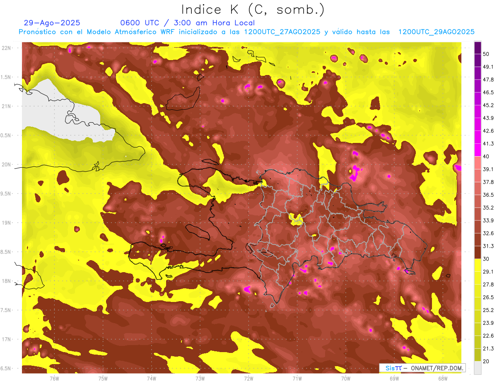Click the 43.9 value on the color scale
This screenshot has height=384, width=497.
(x=488, y=118)
